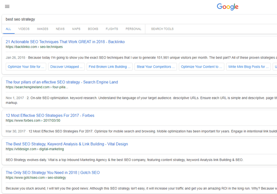Click the searchengineland.com four-pilla... URL
This screenshot has width=277, height=194.
(x=37, y=87)
